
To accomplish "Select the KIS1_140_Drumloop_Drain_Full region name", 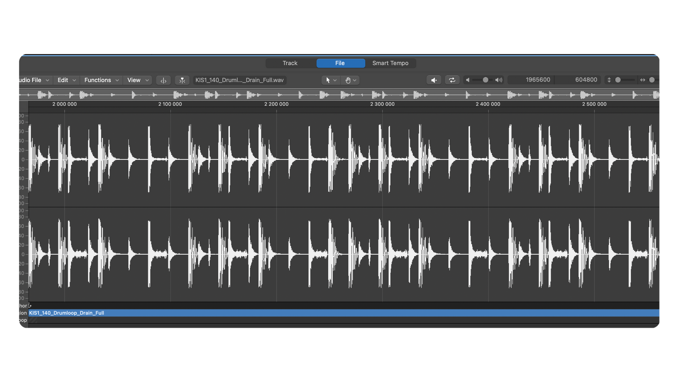I will (x=67, y=313).
